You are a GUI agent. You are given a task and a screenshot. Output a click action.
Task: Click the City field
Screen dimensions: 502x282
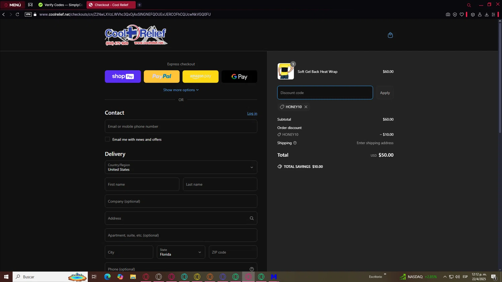(129, 252)
